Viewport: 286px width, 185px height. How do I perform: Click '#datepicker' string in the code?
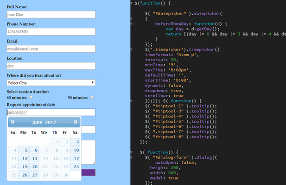(x=170, y=13)
